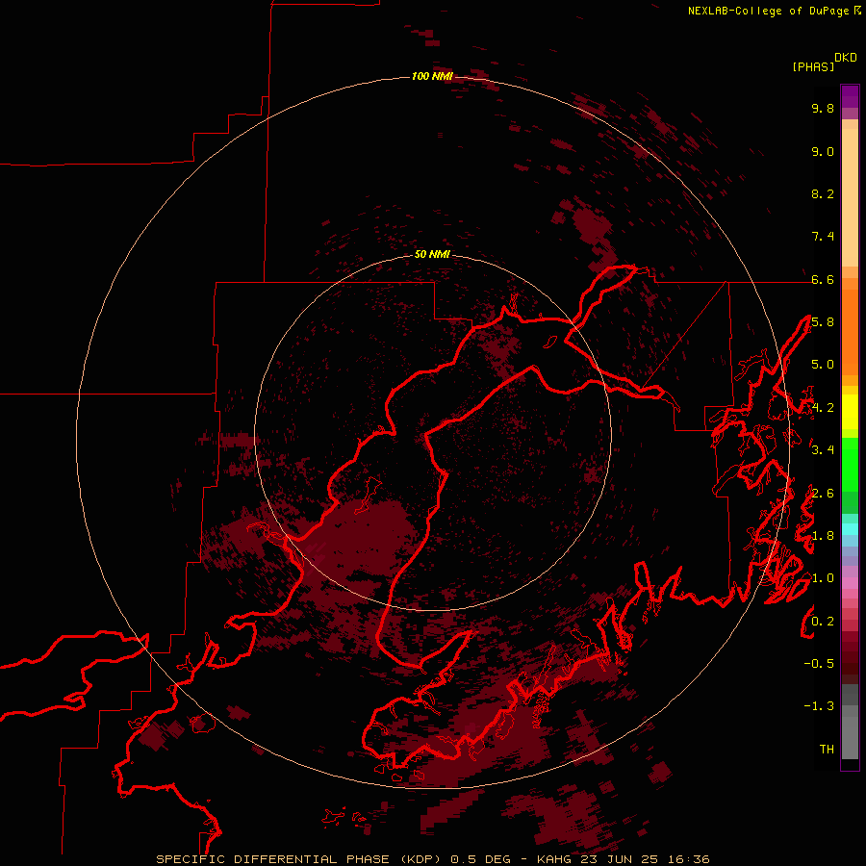Image resolution: width=866 pixels, height=866 pixels.
Task: Click the 3.4 value on color scale
Action: tap(823, 450)
